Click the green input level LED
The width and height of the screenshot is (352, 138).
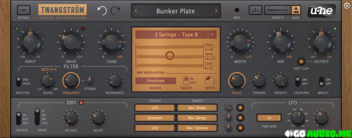pyautogui.click(x=17, y=29)
